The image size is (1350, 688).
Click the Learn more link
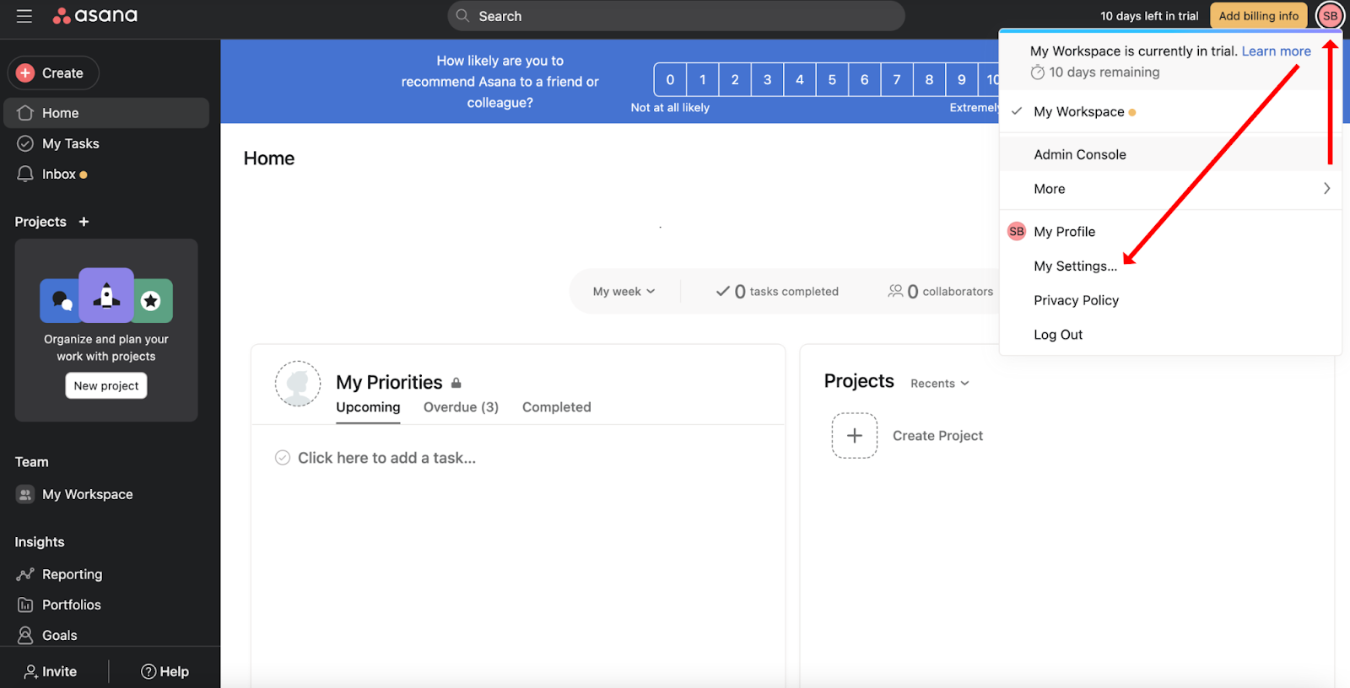[x=1276, y=51]
